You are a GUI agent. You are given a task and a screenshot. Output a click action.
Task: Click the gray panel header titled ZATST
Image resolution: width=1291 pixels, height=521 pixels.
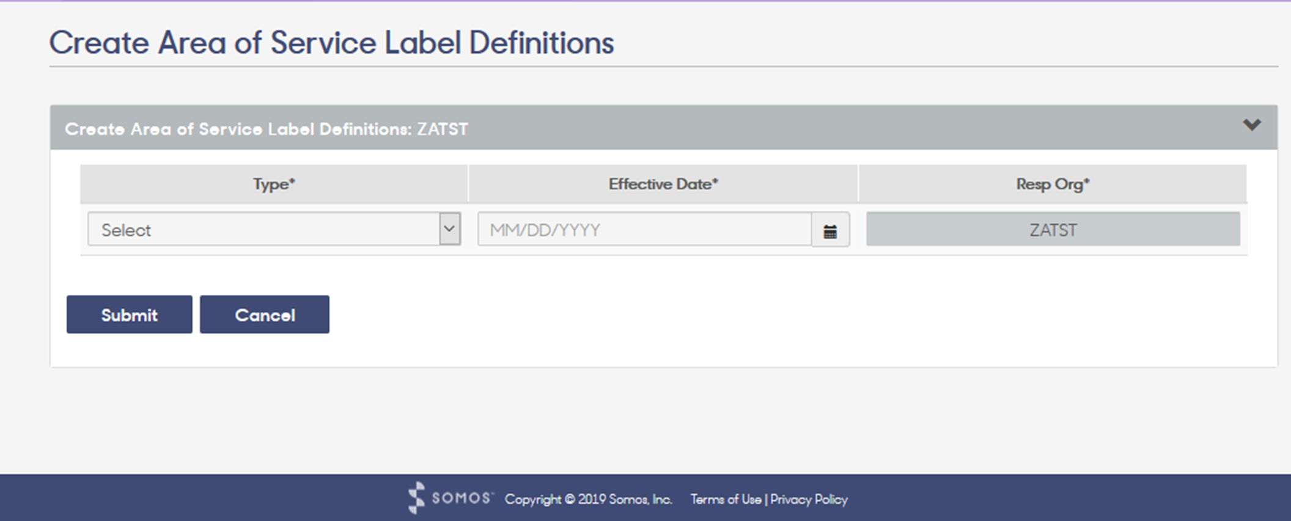click(x=664, y=128)
